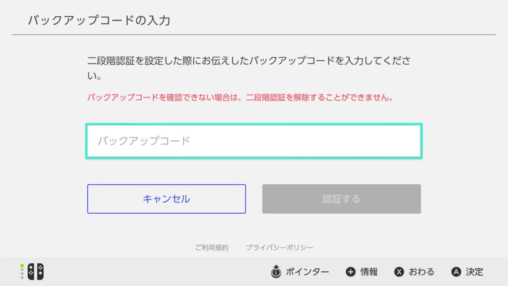Click the X button おわる icon
Image resolution: width=508 pixels, height=286 pixels.
[399, 272]
